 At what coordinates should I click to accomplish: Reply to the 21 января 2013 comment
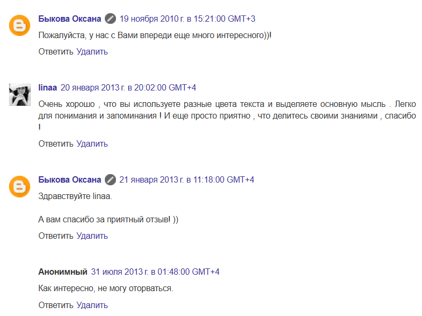[x=56, y=236]
